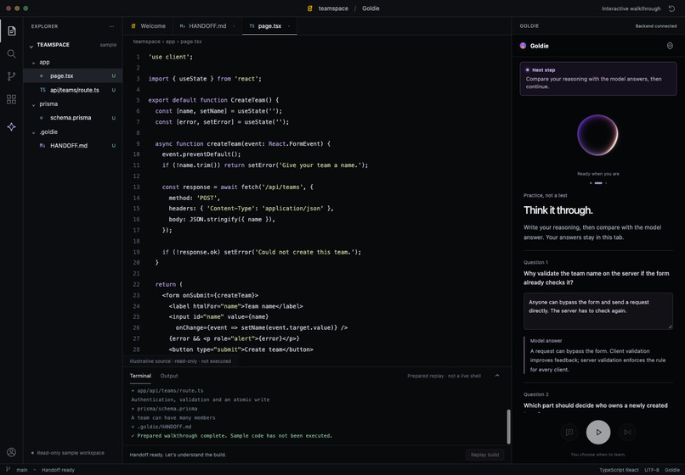Click the Goldie glowing orb

pos(597,135)
